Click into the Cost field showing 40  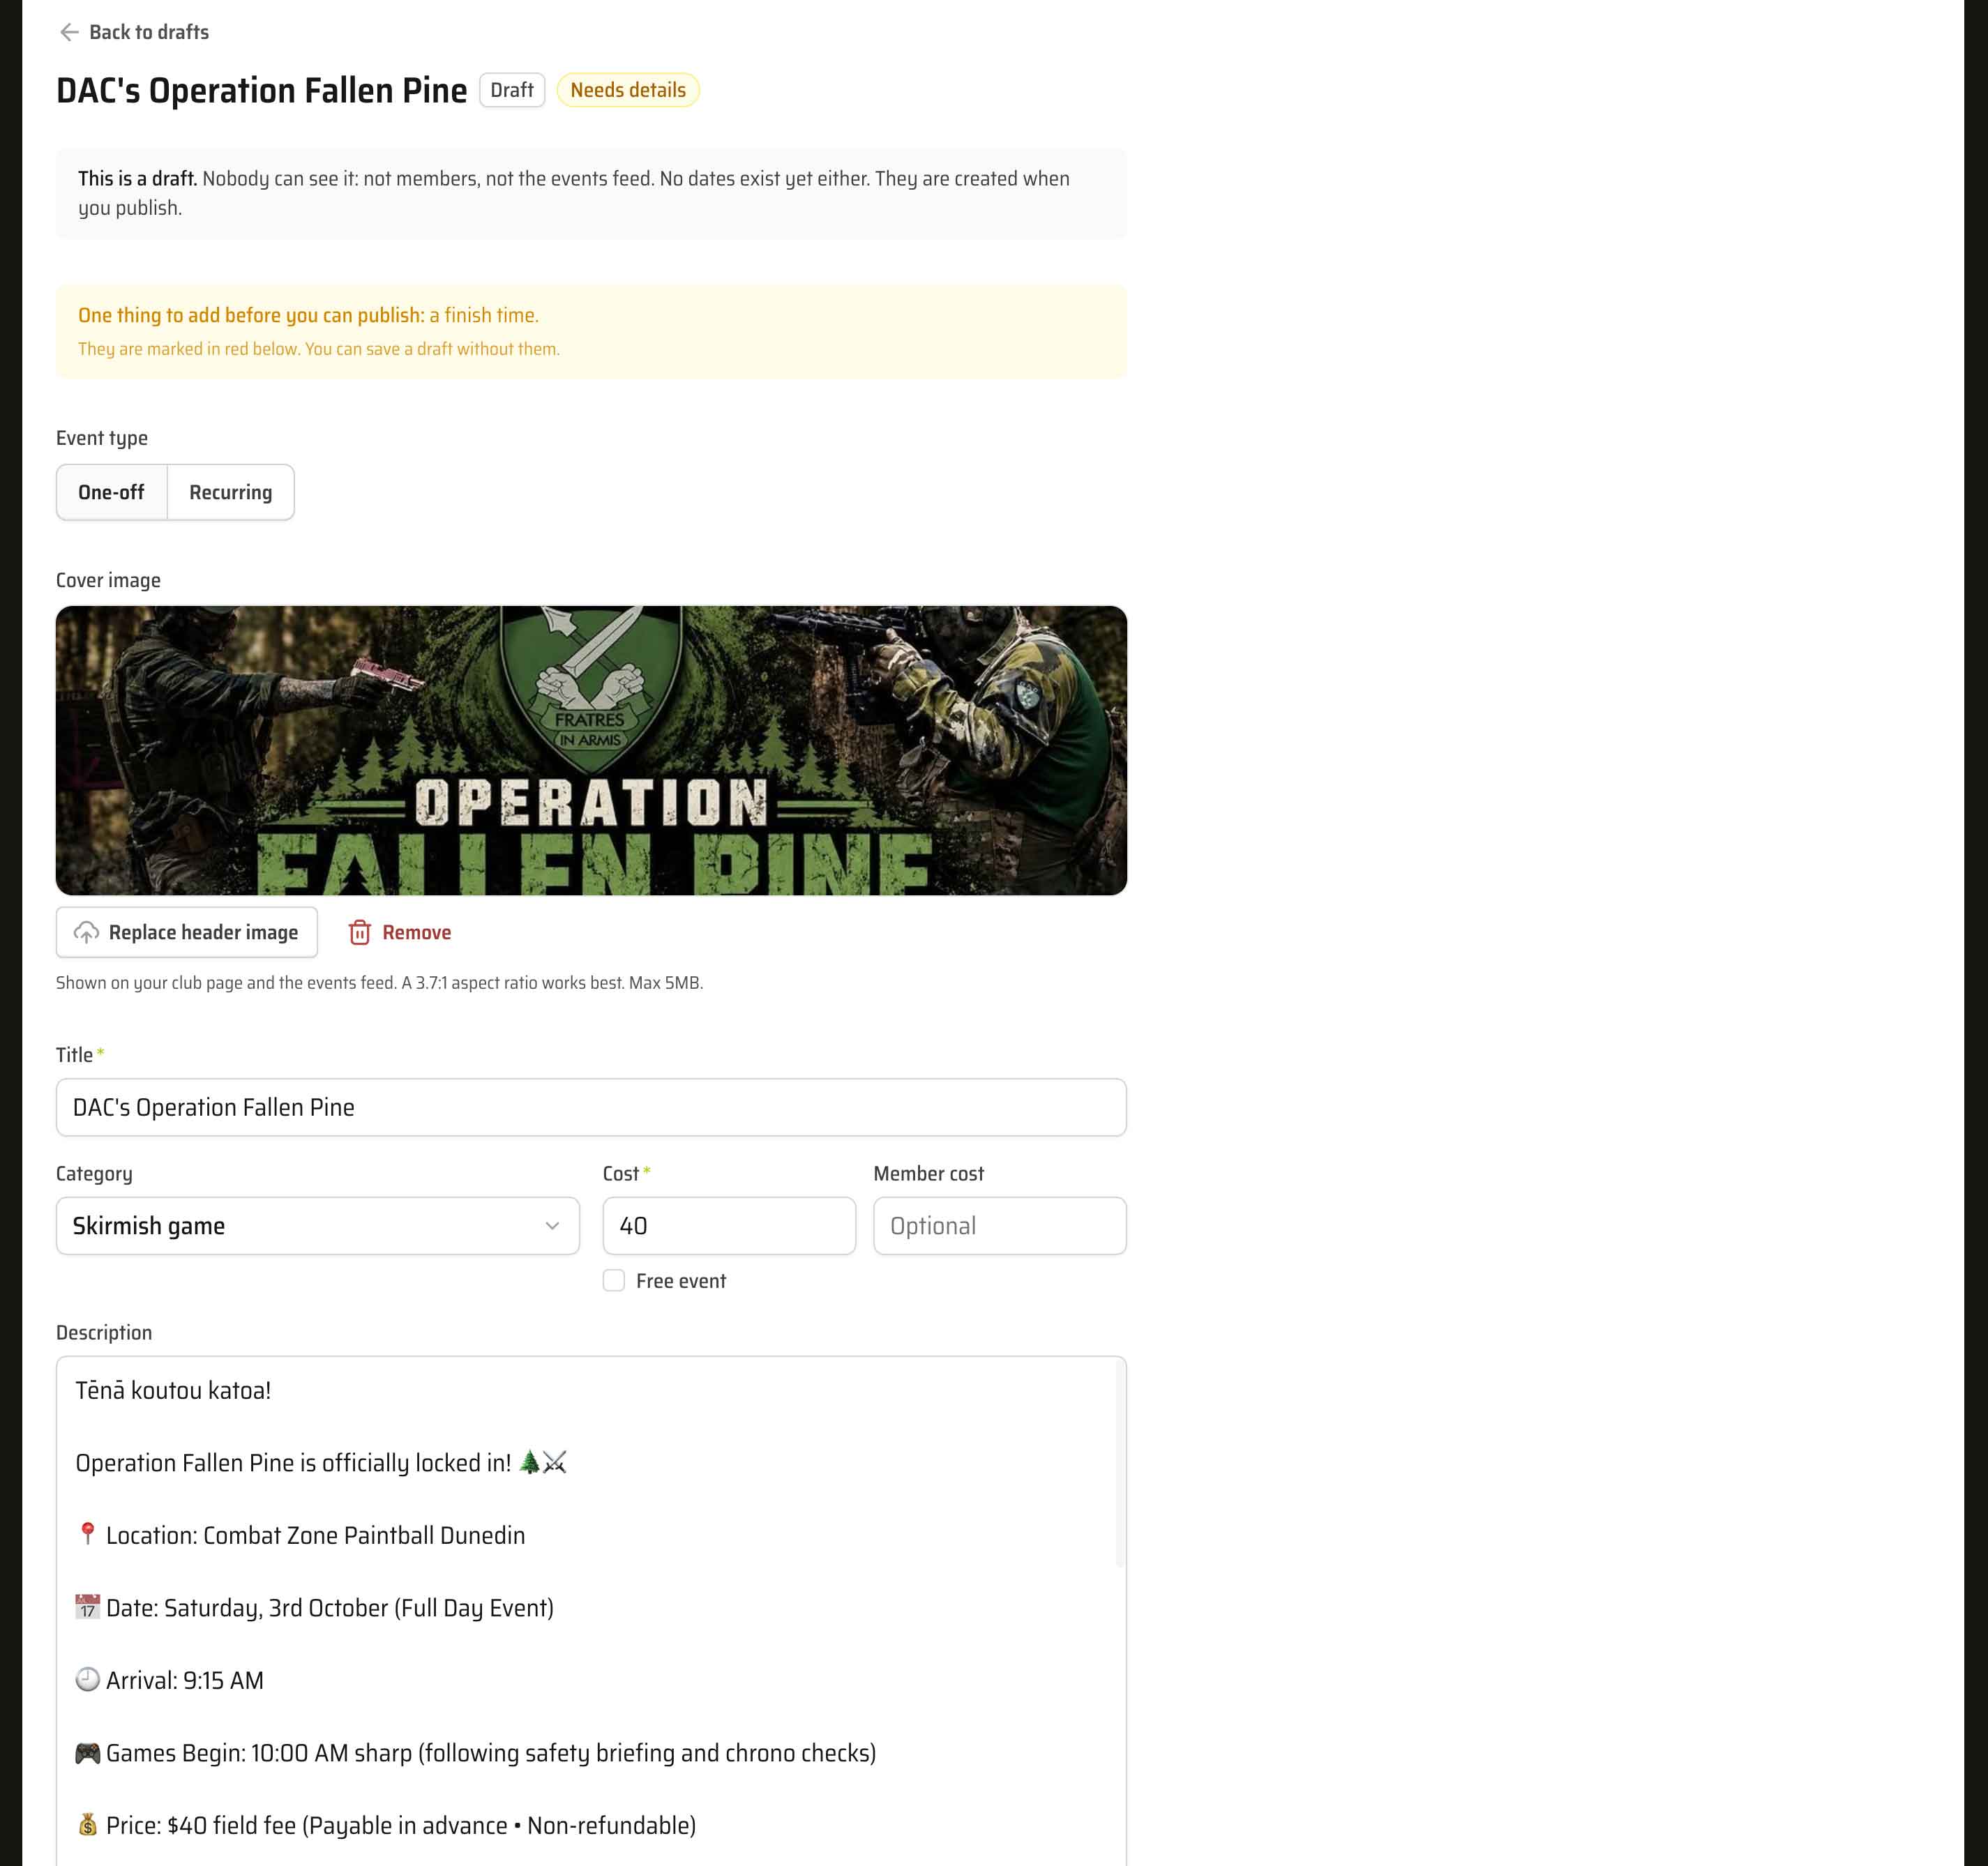pyautogui.click(x=729, y=1225)
